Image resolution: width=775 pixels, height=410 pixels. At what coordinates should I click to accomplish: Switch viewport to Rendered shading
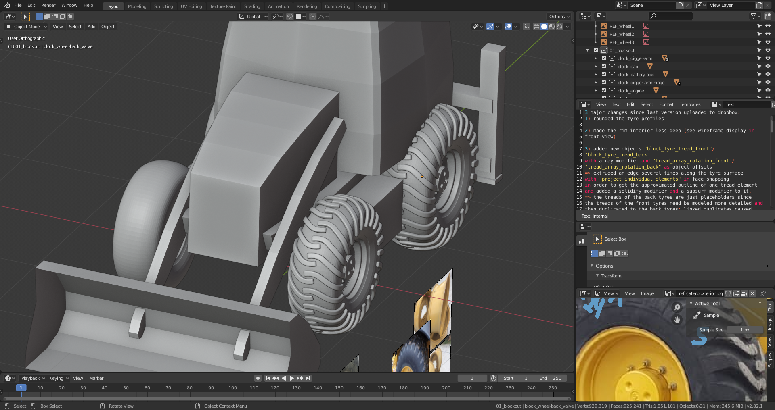click(x=559, y=27)
